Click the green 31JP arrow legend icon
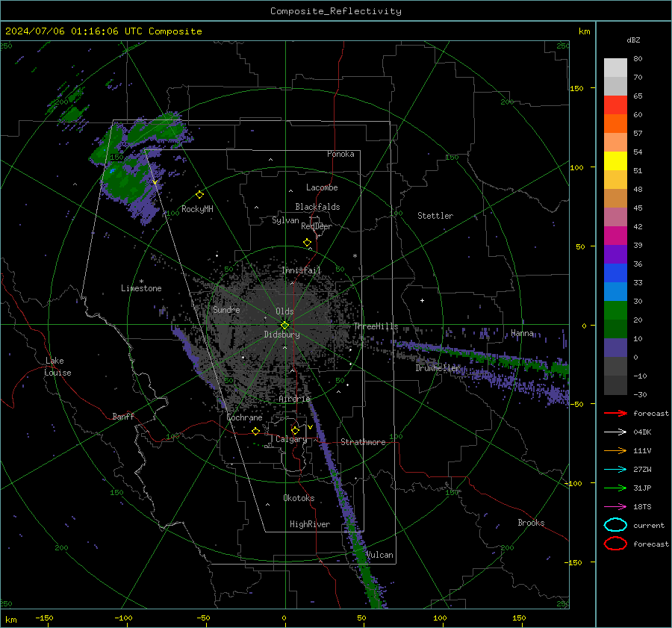 (x=615, y=488)
